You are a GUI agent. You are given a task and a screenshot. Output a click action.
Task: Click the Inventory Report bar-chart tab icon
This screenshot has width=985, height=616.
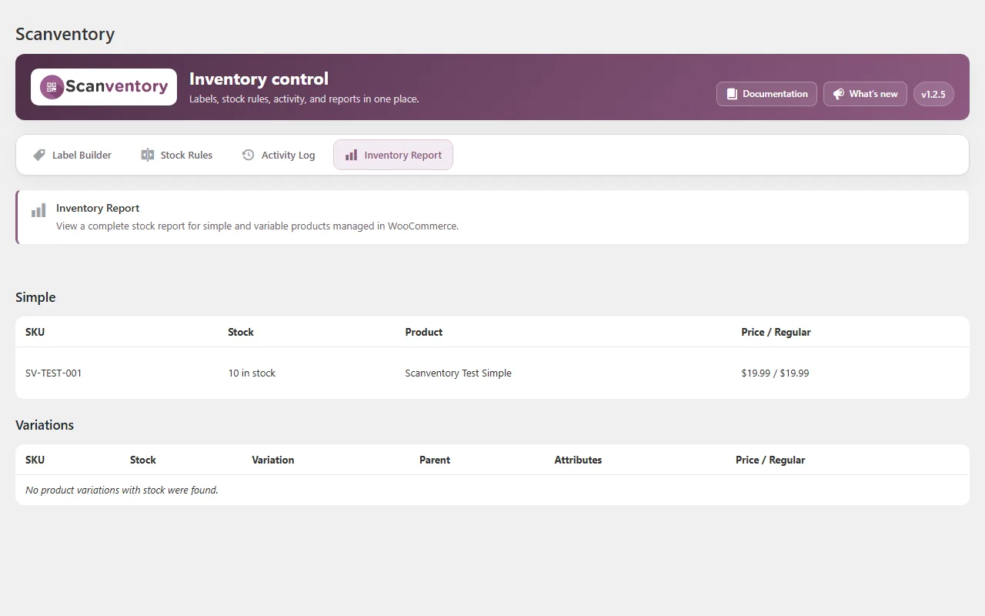pos(351,156)
